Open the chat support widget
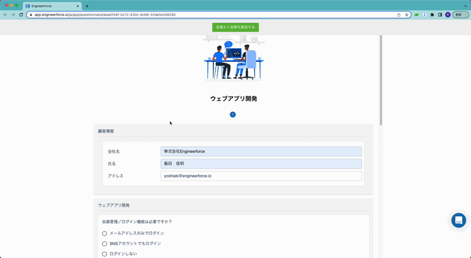This screenshot has width=471, height=258. [458, 220]
